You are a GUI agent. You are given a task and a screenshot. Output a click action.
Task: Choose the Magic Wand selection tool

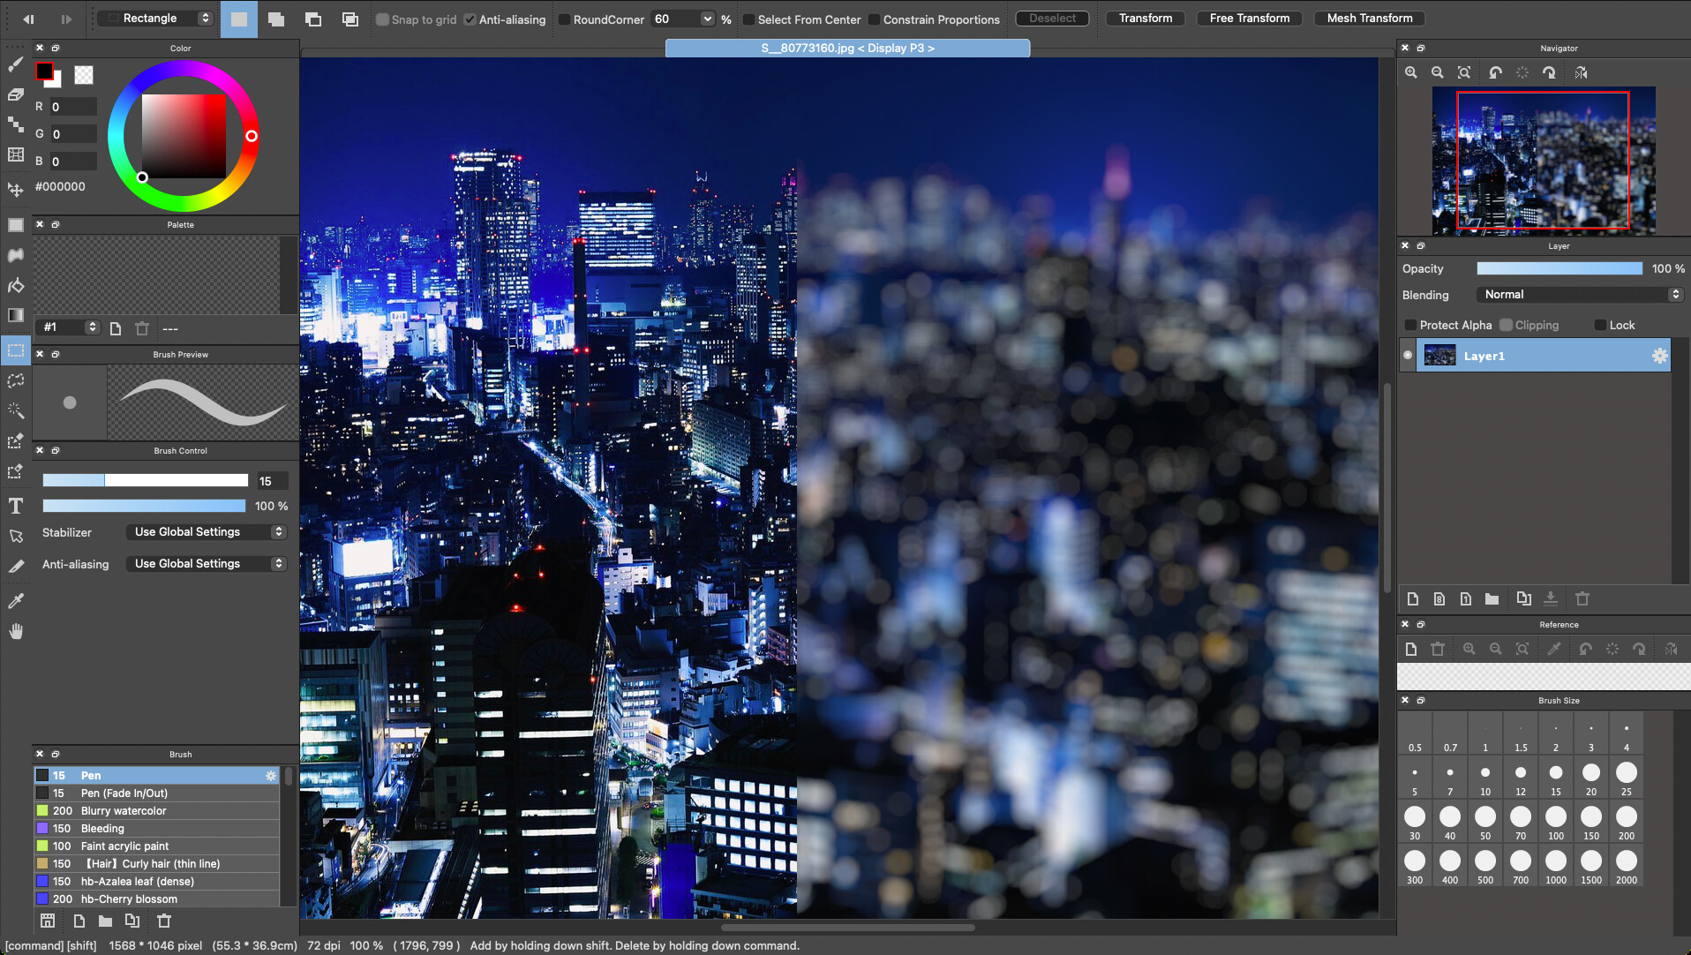[x=15, y=410]
